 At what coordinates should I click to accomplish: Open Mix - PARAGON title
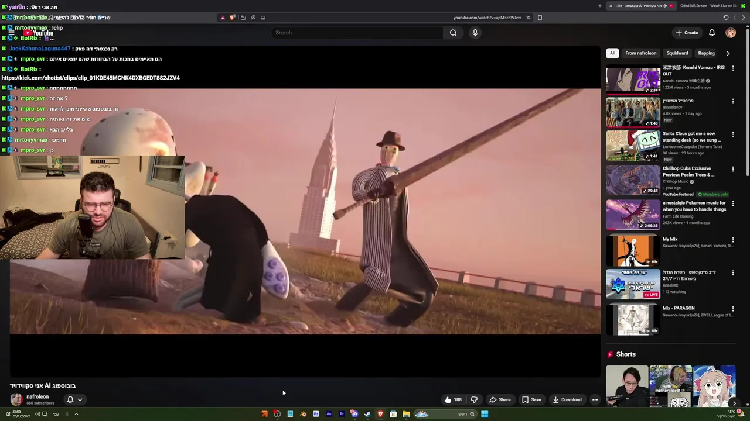point(679,308)
